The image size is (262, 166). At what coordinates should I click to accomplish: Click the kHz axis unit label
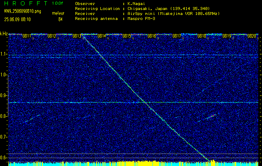pyautogui.click(x=4, y=34)
